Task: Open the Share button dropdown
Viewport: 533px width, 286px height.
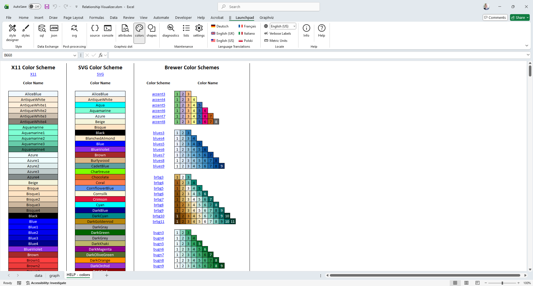Action: tap(528, 18)
